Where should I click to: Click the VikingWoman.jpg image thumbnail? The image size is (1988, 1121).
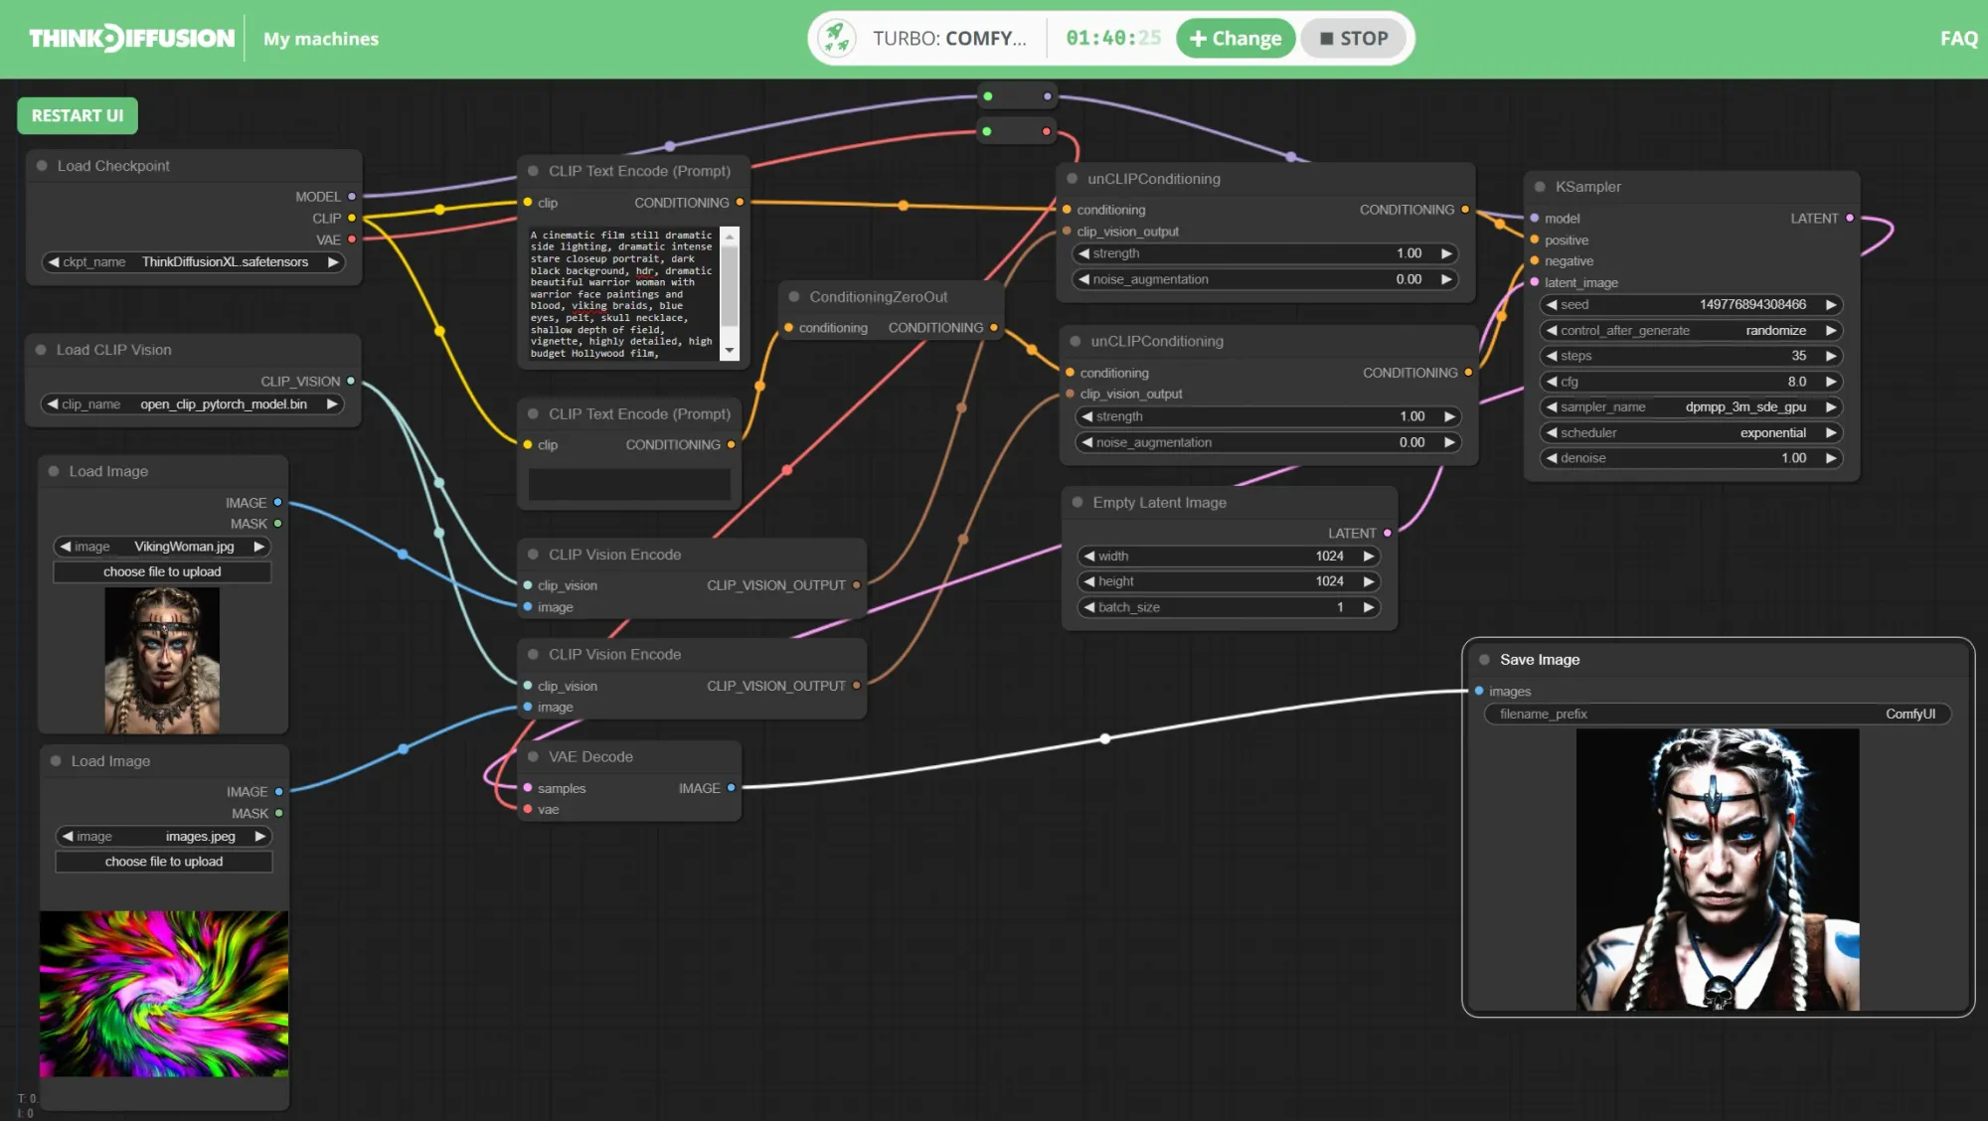click(x=162, y=659)
